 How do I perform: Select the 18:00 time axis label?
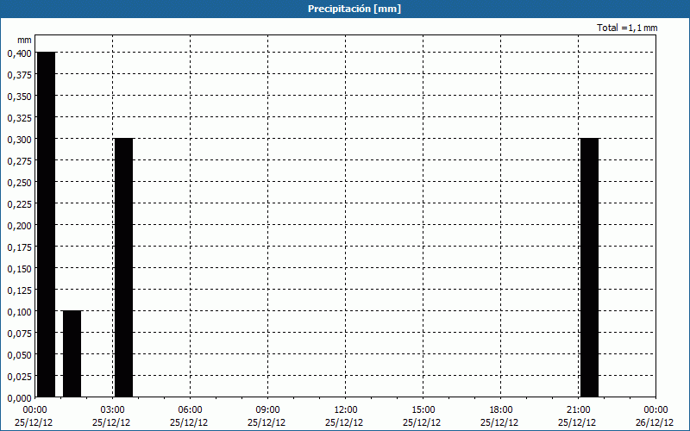(x=501, y=410)
